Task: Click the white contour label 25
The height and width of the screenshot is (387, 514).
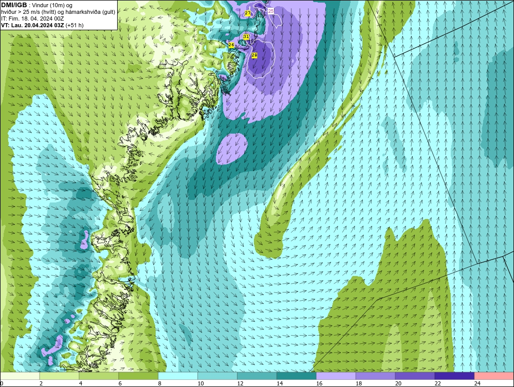Action: click(271, 11)
